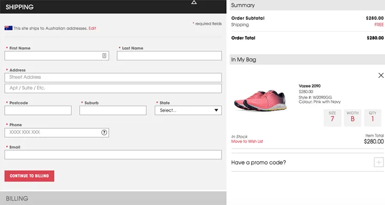Focus the Last Name input field
The width and height of the screenshot is (385, 205).
click(x=169, y=56)
